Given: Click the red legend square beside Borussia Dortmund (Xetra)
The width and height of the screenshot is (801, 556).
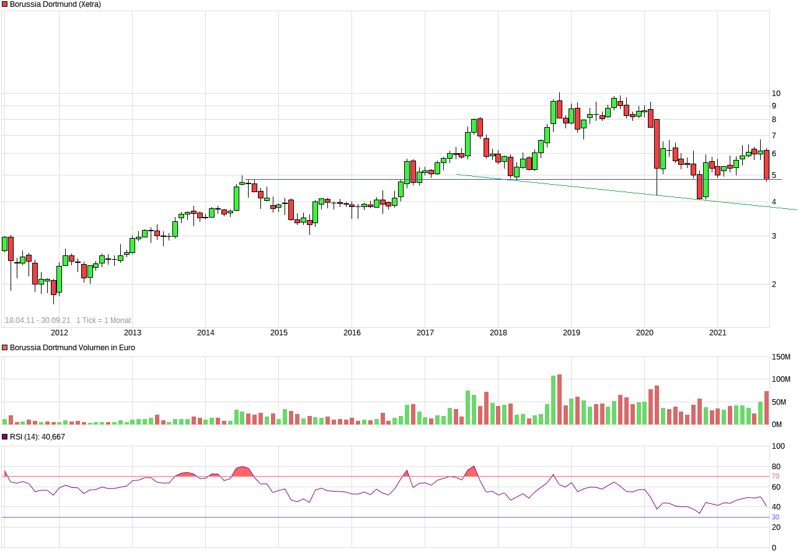Looking at the screenshot, I should (x=5, y=4).
